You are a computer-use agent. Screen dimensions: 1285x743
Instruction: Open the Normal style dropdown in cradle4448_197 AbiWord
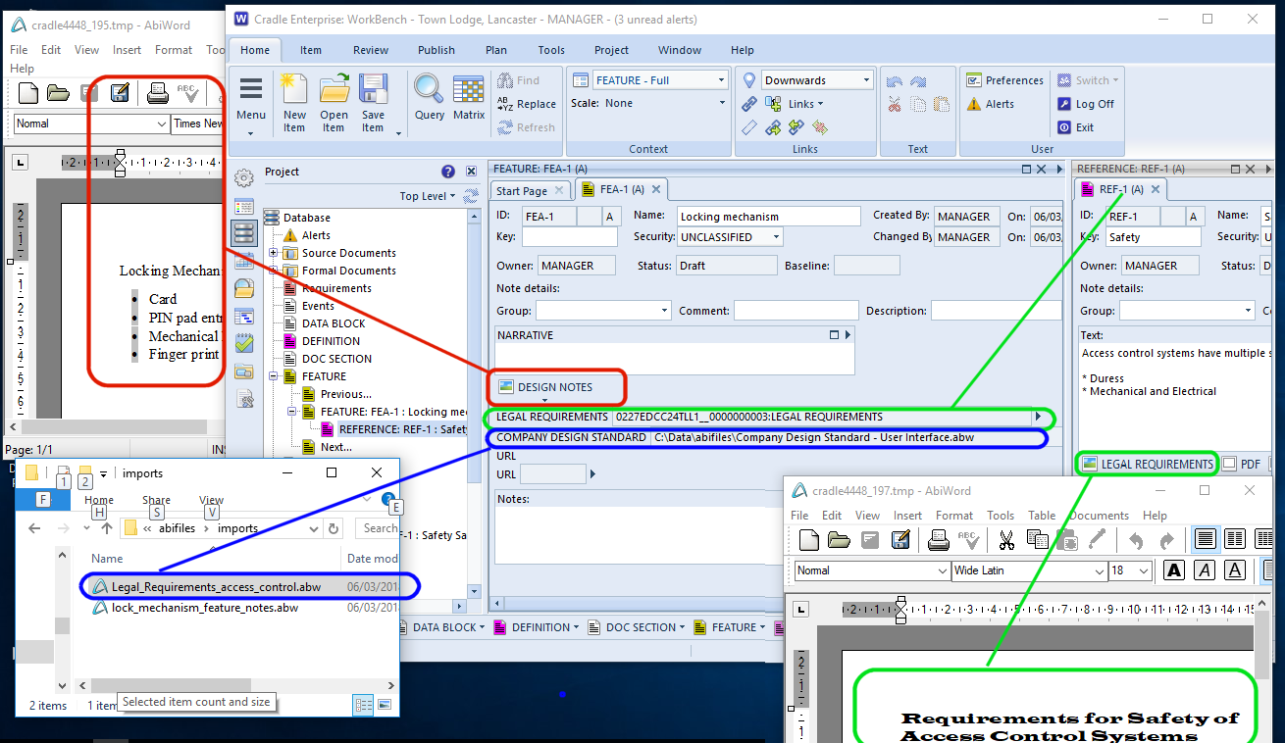point(942,570)
